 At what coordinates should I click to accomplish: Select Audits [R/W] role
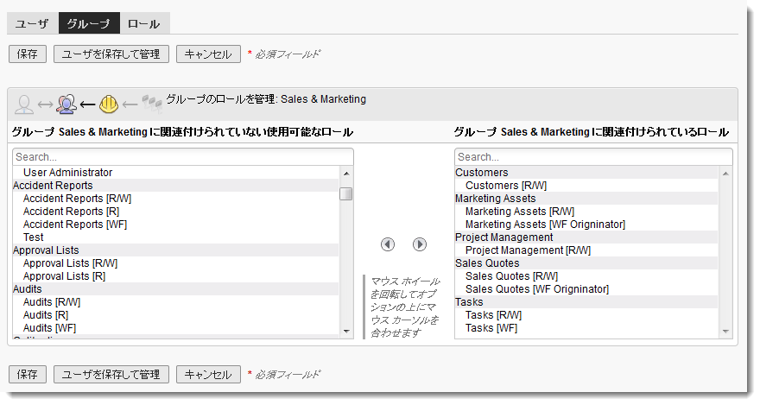point(175,302)
